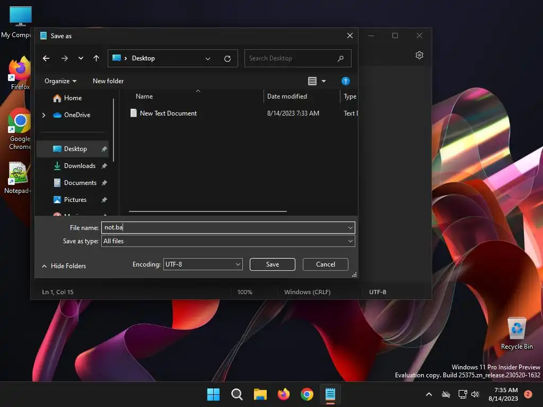Screen dimensions: 543x407
Task: Select Firefox desktop shortcut
Action: (x=20, y=73)
